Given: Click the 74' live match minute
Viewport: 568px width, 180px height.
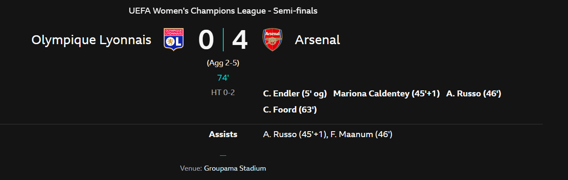Looking at the screenshot, I should pyautogui.click(x=223, y=78).
